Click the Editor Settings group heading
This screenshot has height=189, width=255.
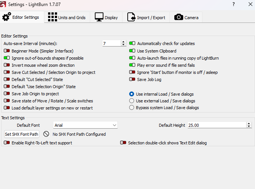[x=14, y=36]
